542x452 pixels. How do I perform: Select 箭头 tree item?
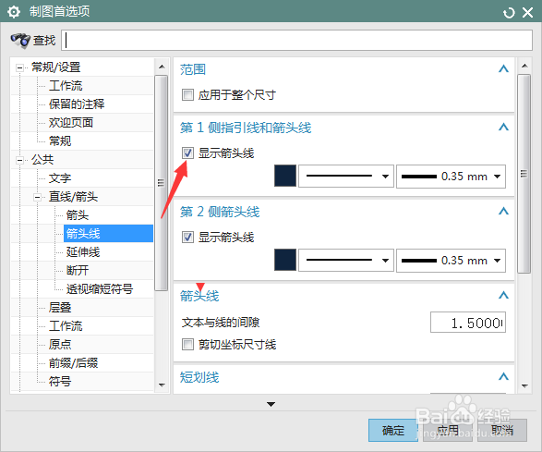[78, 215]
